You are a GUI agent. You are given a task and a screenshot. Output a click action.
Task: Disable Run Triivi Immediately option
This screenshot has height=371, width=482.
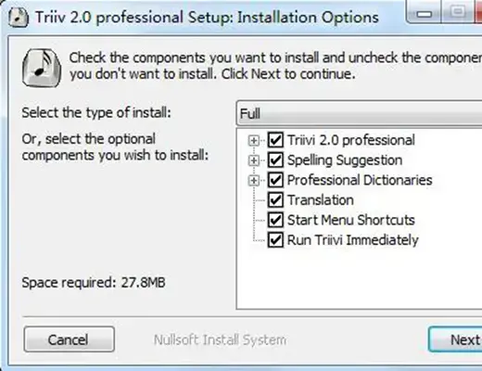(x=275, y=240)
